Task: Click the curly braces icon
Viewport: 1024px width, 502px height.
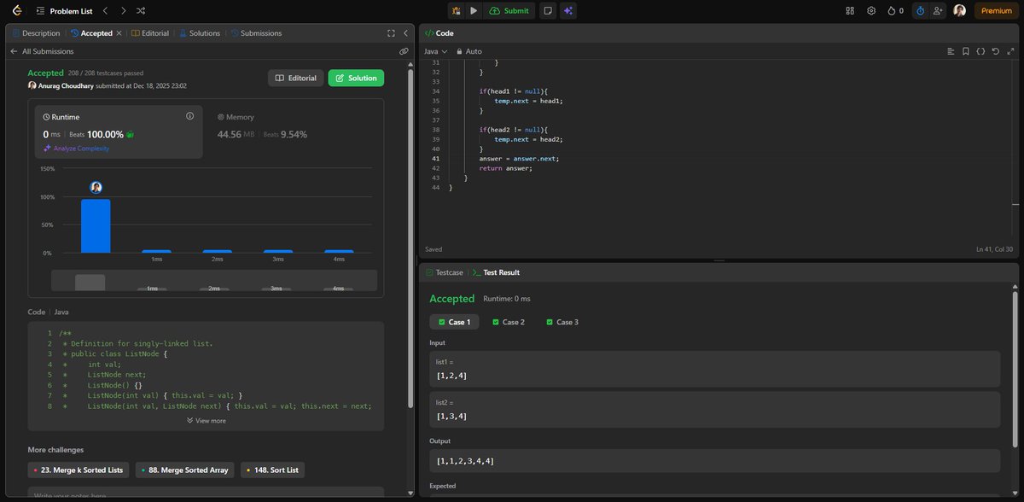Action: pyautogui.click(x=980, y=51)
